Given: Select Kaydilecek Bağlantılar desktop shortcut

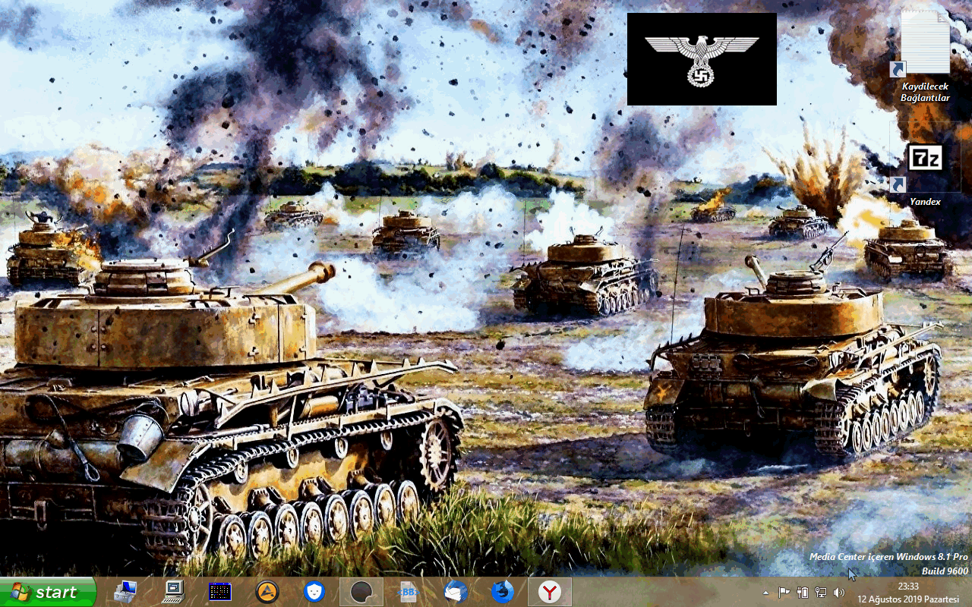Looking at the screenshot, I should (x=925, y=56).
